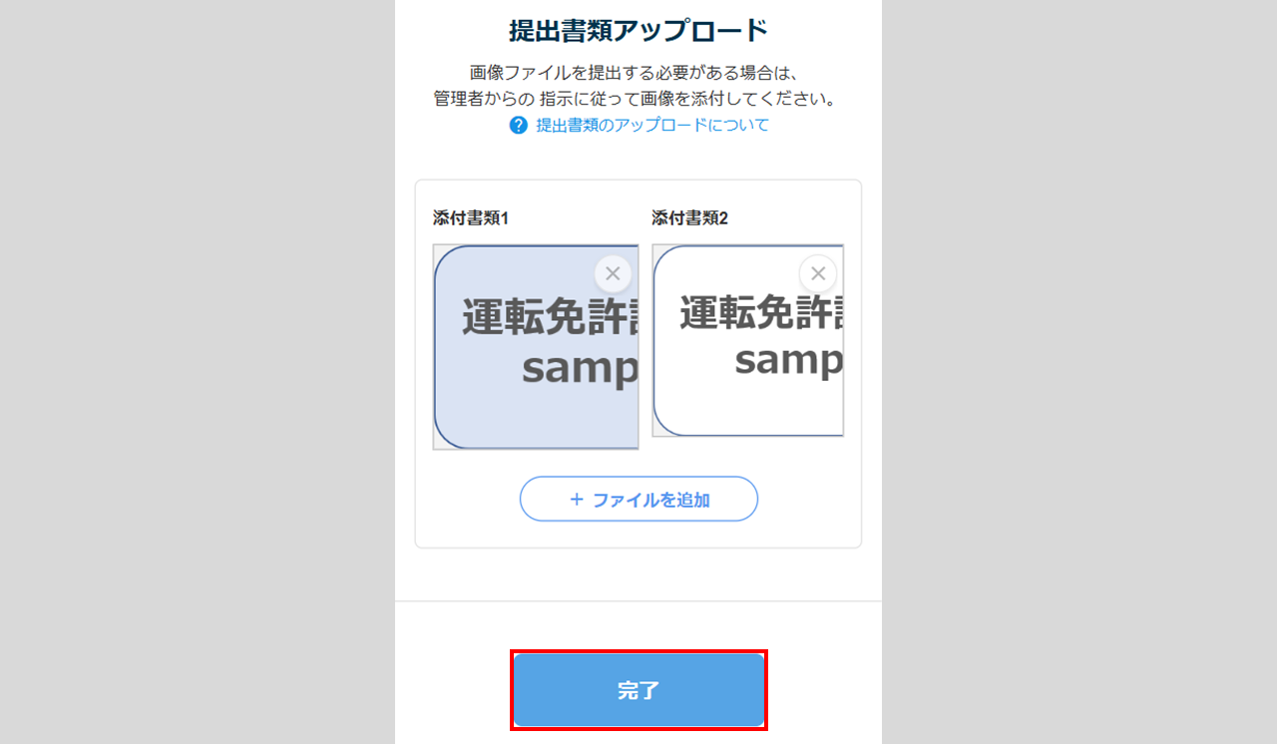Viewport: 1277px width, 744px height.
Task: Click the samp text in the white thumbnail
Action: click(x=788, y=359)
